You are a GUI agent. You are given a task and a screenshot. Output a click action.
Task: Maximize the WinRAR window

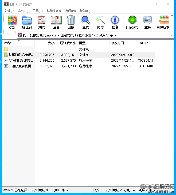pyautogui.click(x=155, y=4)
